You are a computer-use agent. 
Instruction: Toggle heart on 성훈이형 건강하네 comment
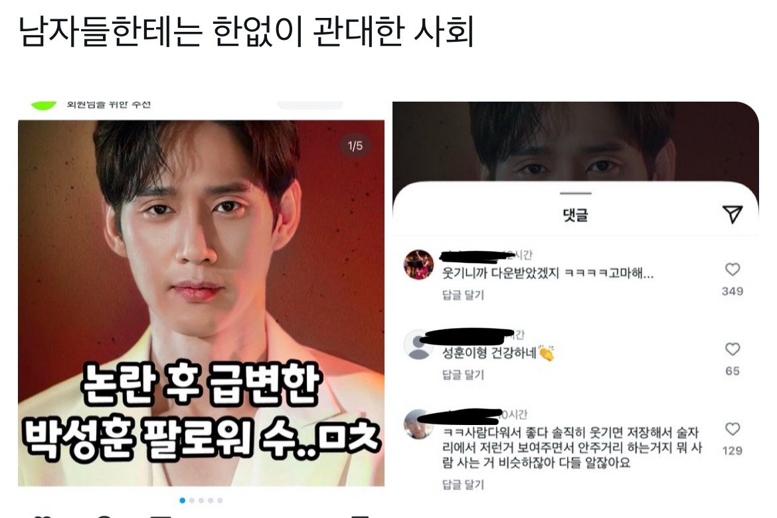click(x=733, y=349)
